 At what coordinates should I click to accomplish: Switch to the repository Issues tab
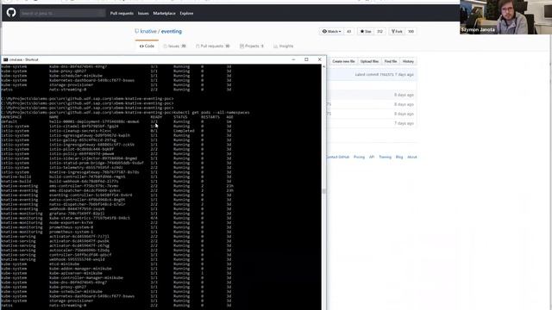[174, 46]
